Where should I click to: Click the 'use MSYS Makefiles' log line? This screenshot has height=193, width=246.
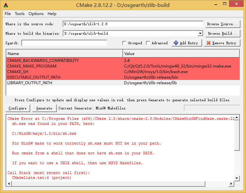[x=77, y=163]
